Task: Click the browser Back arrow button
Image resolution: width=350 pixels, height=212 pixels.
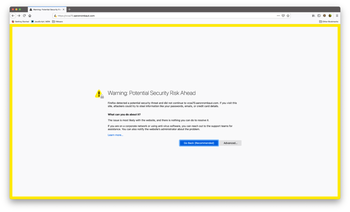Action: tap(13, 16)
